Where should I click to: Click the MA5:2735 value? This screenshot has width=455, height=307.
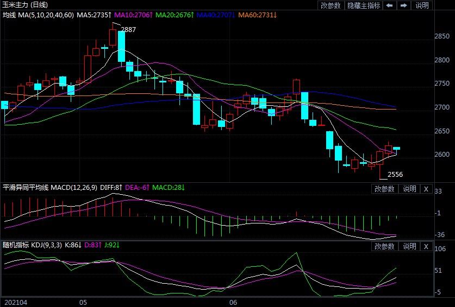pos(94,15)
